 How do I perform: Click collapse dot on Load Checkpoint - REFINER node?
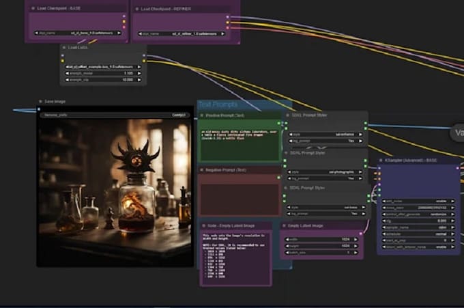coord(137,8)
